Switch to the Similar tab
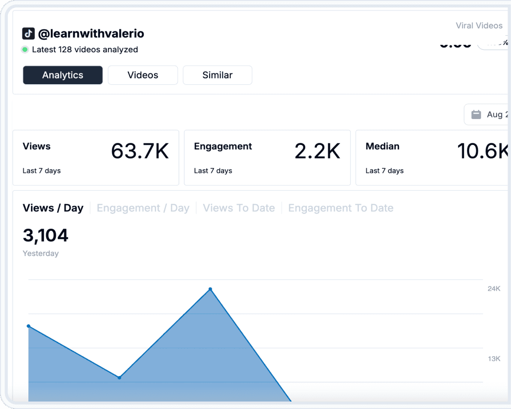Viewport: 511px width, 409px height. pyautogui.click(x=217, y=75)
